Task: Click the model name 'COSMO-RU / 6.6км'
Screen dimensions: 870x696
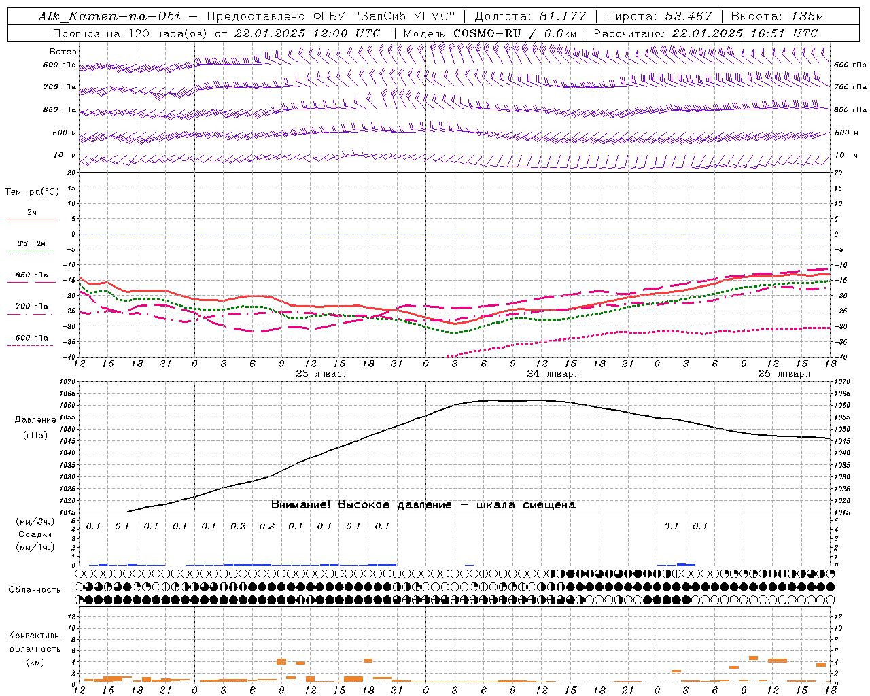Action: click(x=515, y=33)
